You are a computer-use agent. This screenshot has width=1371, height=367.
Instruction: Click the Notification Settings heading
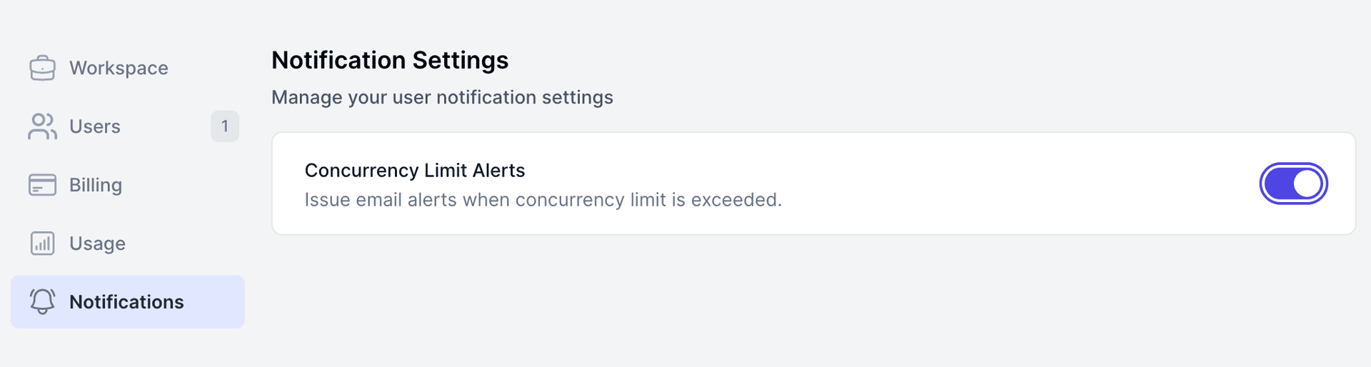click(390, 60)
